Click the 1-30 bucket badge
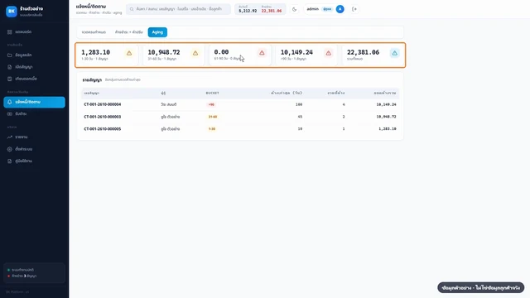The image size is (530, 298). (x=212, y=129)
